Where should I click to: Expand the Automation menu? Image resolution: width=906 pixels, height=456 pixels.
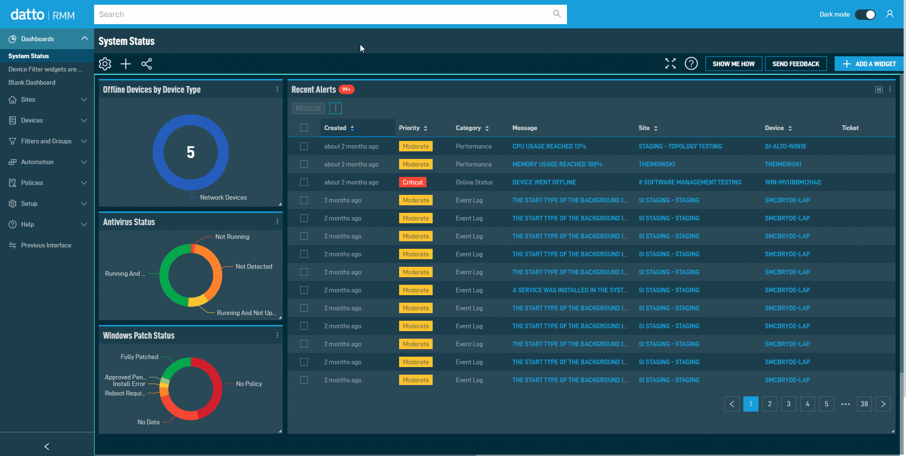point(47,162)
